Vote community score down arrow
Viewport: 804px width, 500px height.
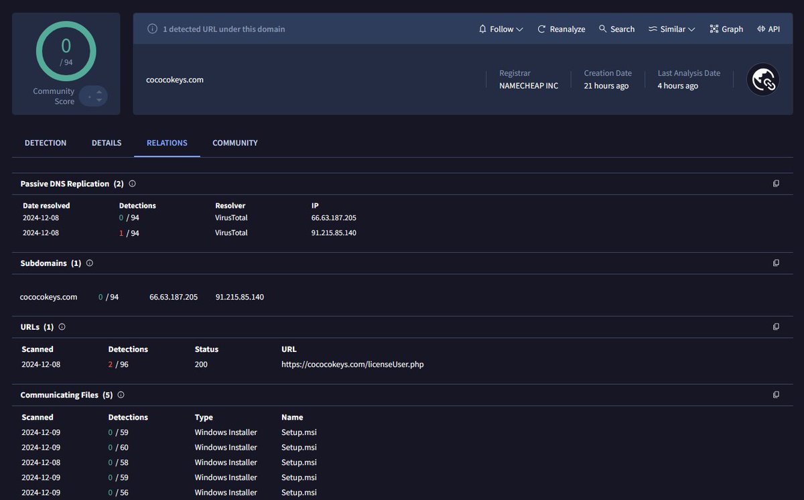99,101
